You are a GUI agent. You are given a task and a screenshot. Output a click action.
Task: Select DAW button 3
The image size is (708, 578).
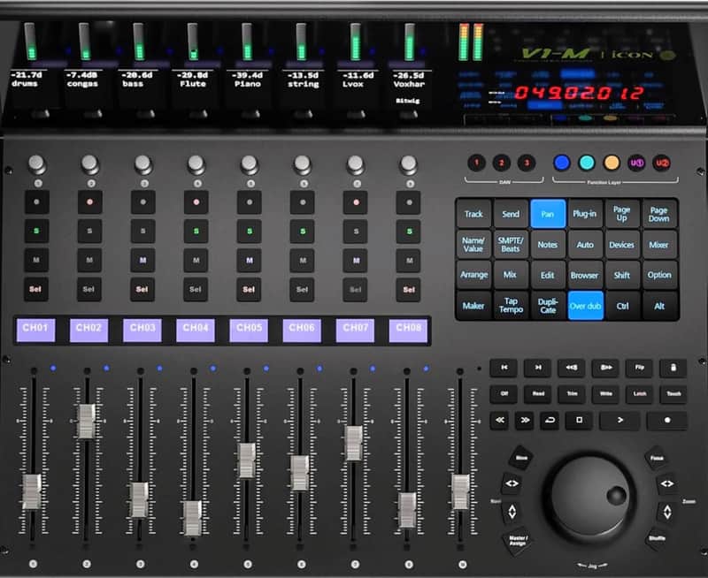(x=526, y=163)
